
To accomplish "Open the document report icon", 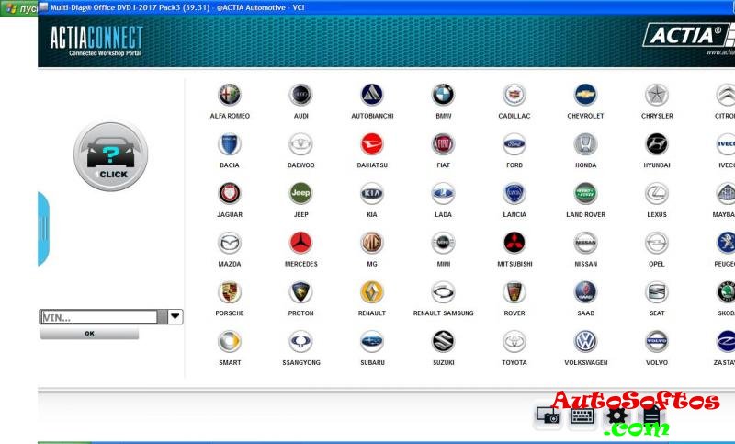I will 651,416.
